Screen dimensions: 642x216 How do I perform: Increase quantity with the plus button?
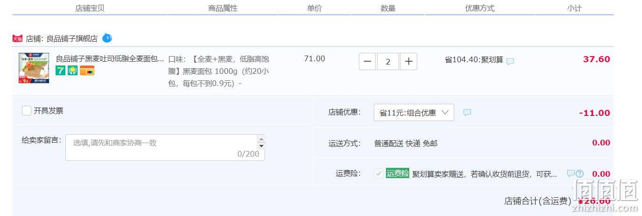(409, 61)
